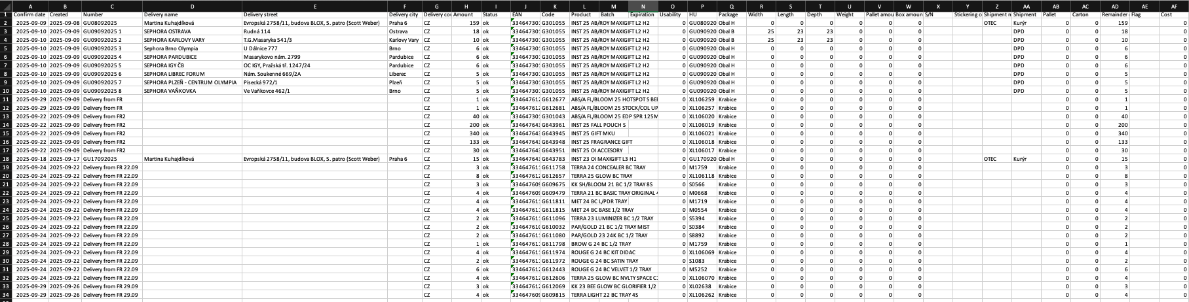The height and width of the screenshot is (302, 1189).
Task: Select the 'OTEC' cell in row 2
Action: (995, 23)
